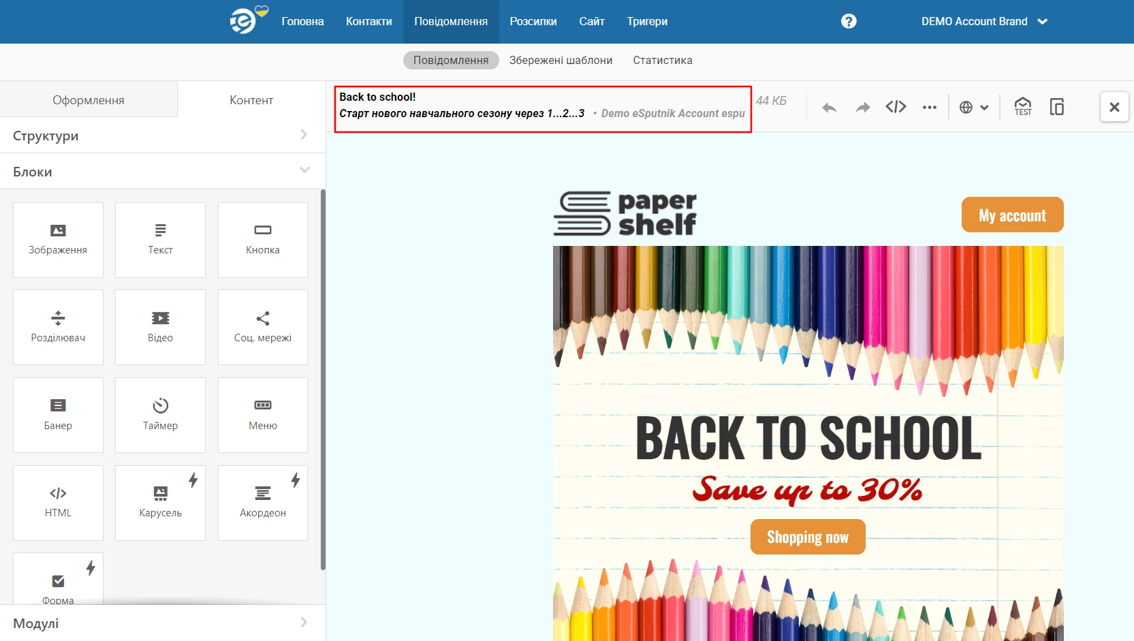Open Сайт in top navigation
The image size is (1134, 641).
[x=592, y=21]
